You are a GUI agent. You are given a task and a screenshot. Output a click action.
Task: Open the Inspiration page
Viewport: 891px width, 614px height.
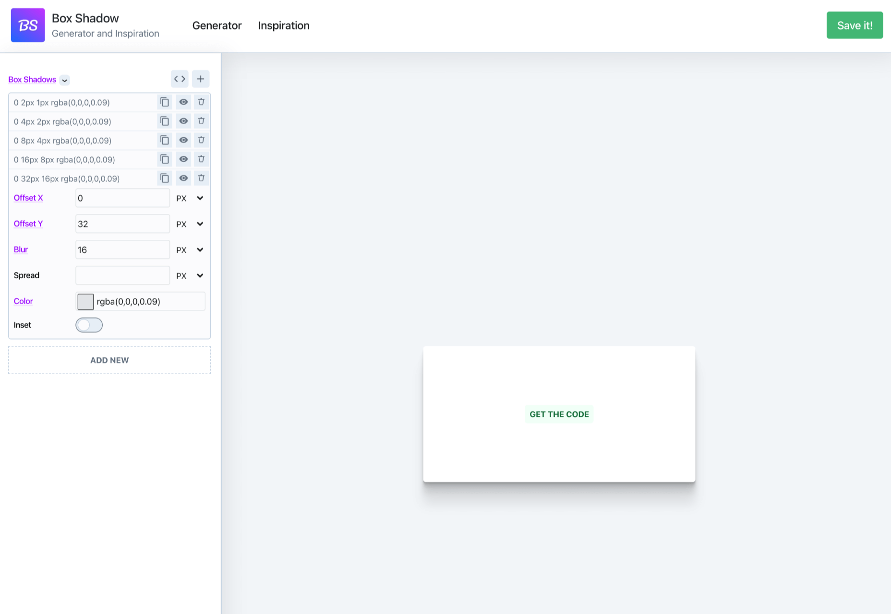point(284,25)
